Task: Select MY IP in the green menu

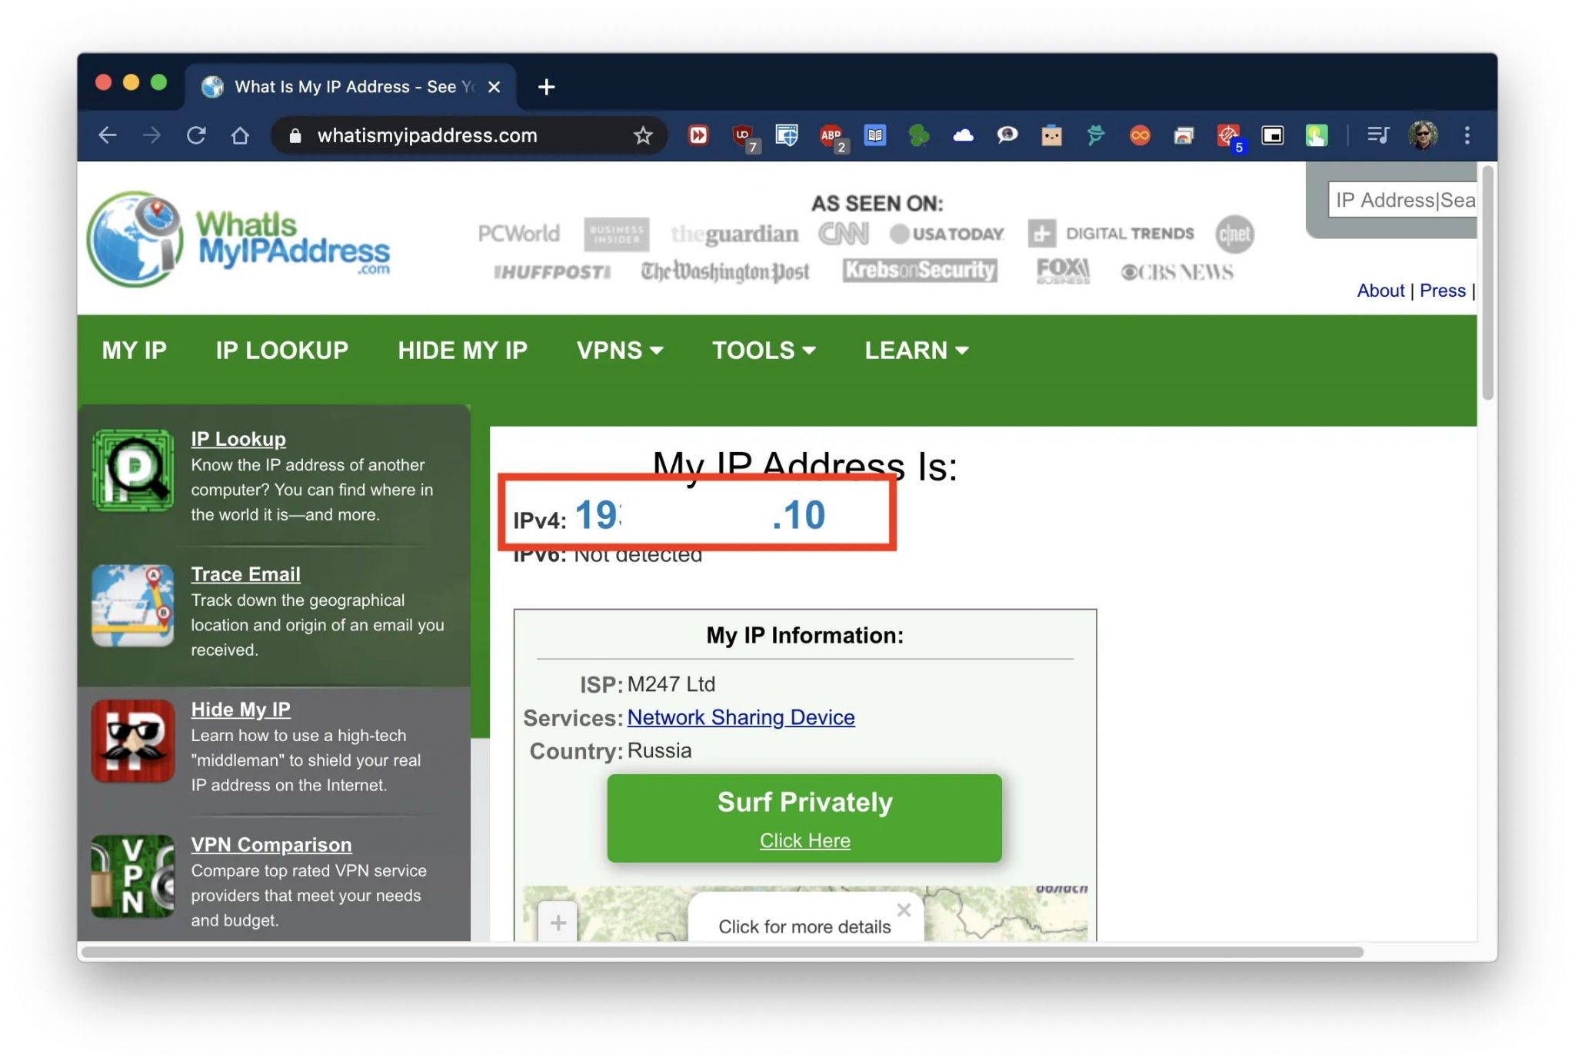Action: (134, 351)
